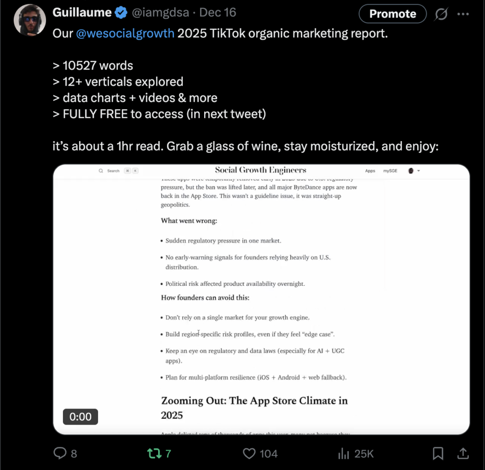The width and height of the screenshot is (485, 470).
Task: Open the three-dot more options menu
Action: 463,14
